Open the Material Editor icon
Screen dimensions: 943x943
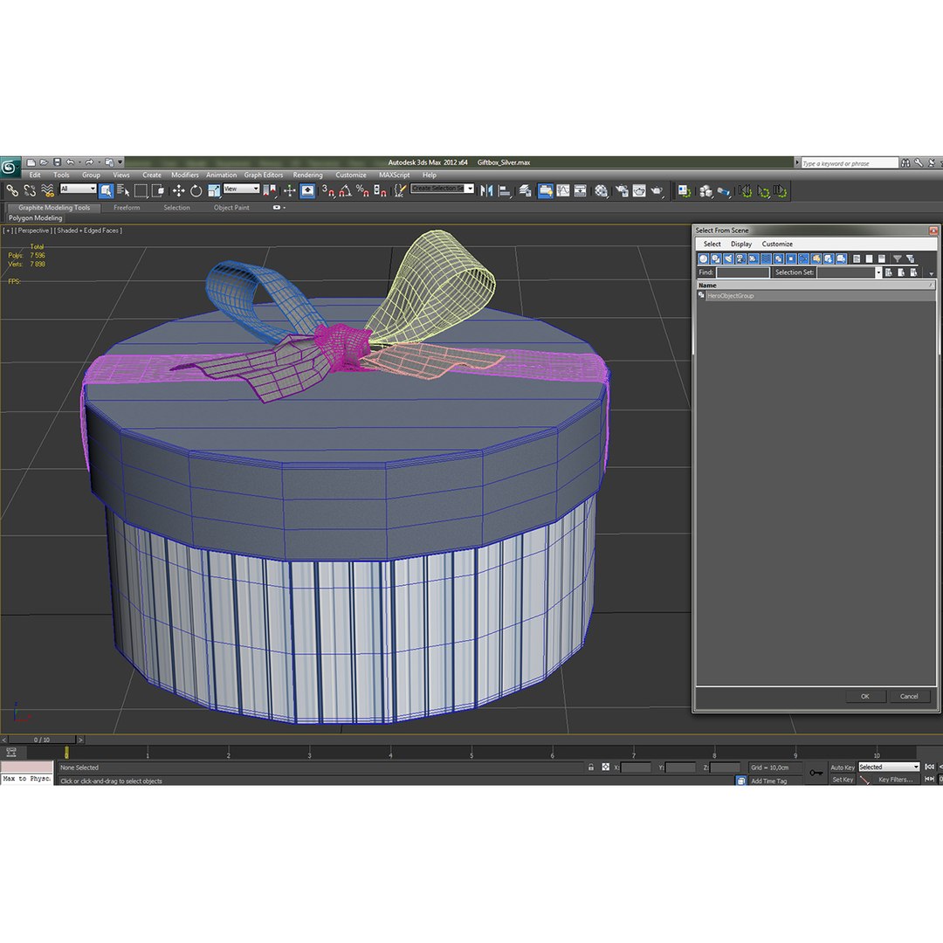pyautogui.click(x=602, y=190)
